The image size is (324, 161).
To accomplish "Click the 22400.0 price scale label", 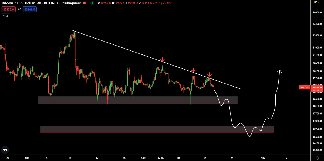I will (318, 36).
